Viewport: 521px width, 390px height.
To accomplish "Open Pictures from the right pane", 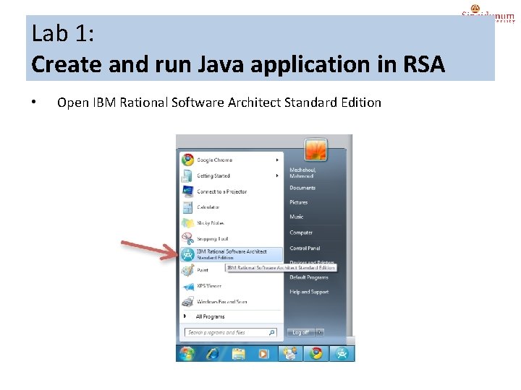I will (x=298, y=202).
